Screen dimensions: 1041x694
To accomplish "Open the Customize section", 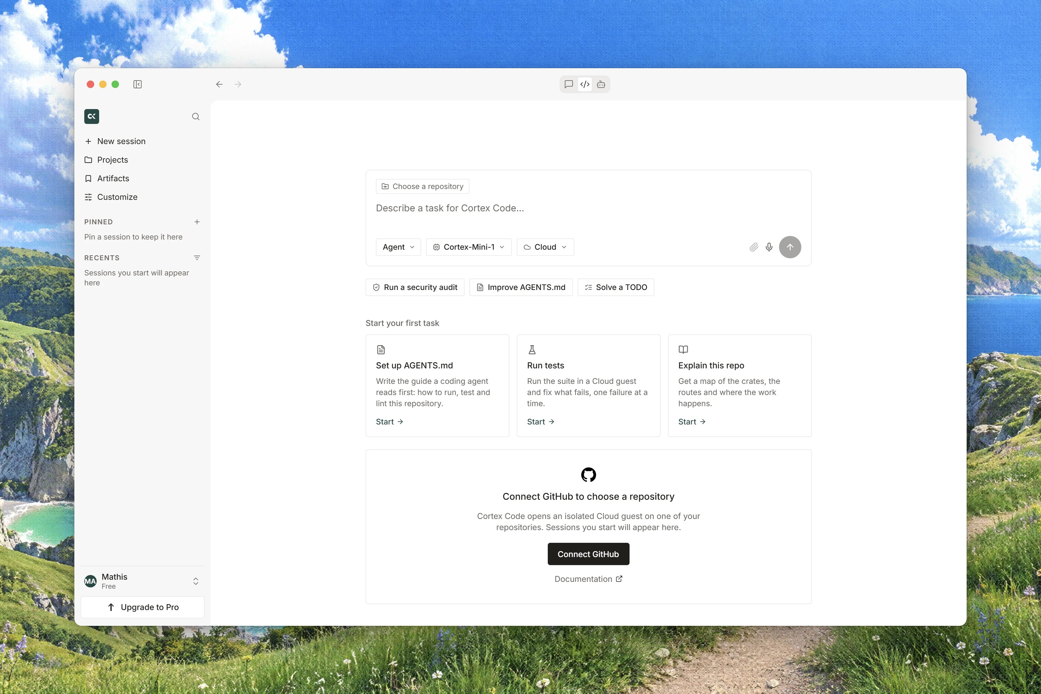I will point(142,197).
